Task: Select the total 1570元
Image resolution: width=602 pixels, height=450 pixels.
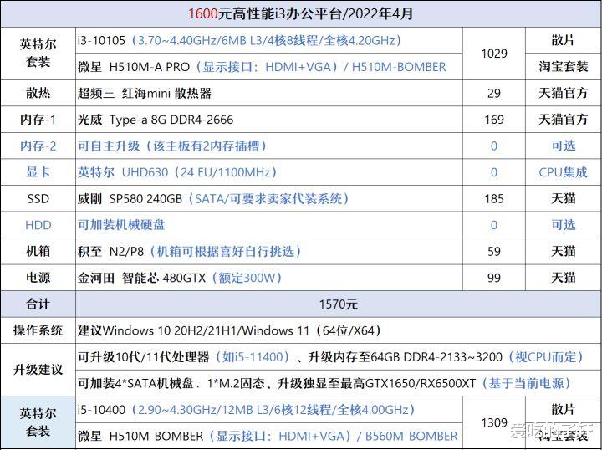Action: pos(339,304)
